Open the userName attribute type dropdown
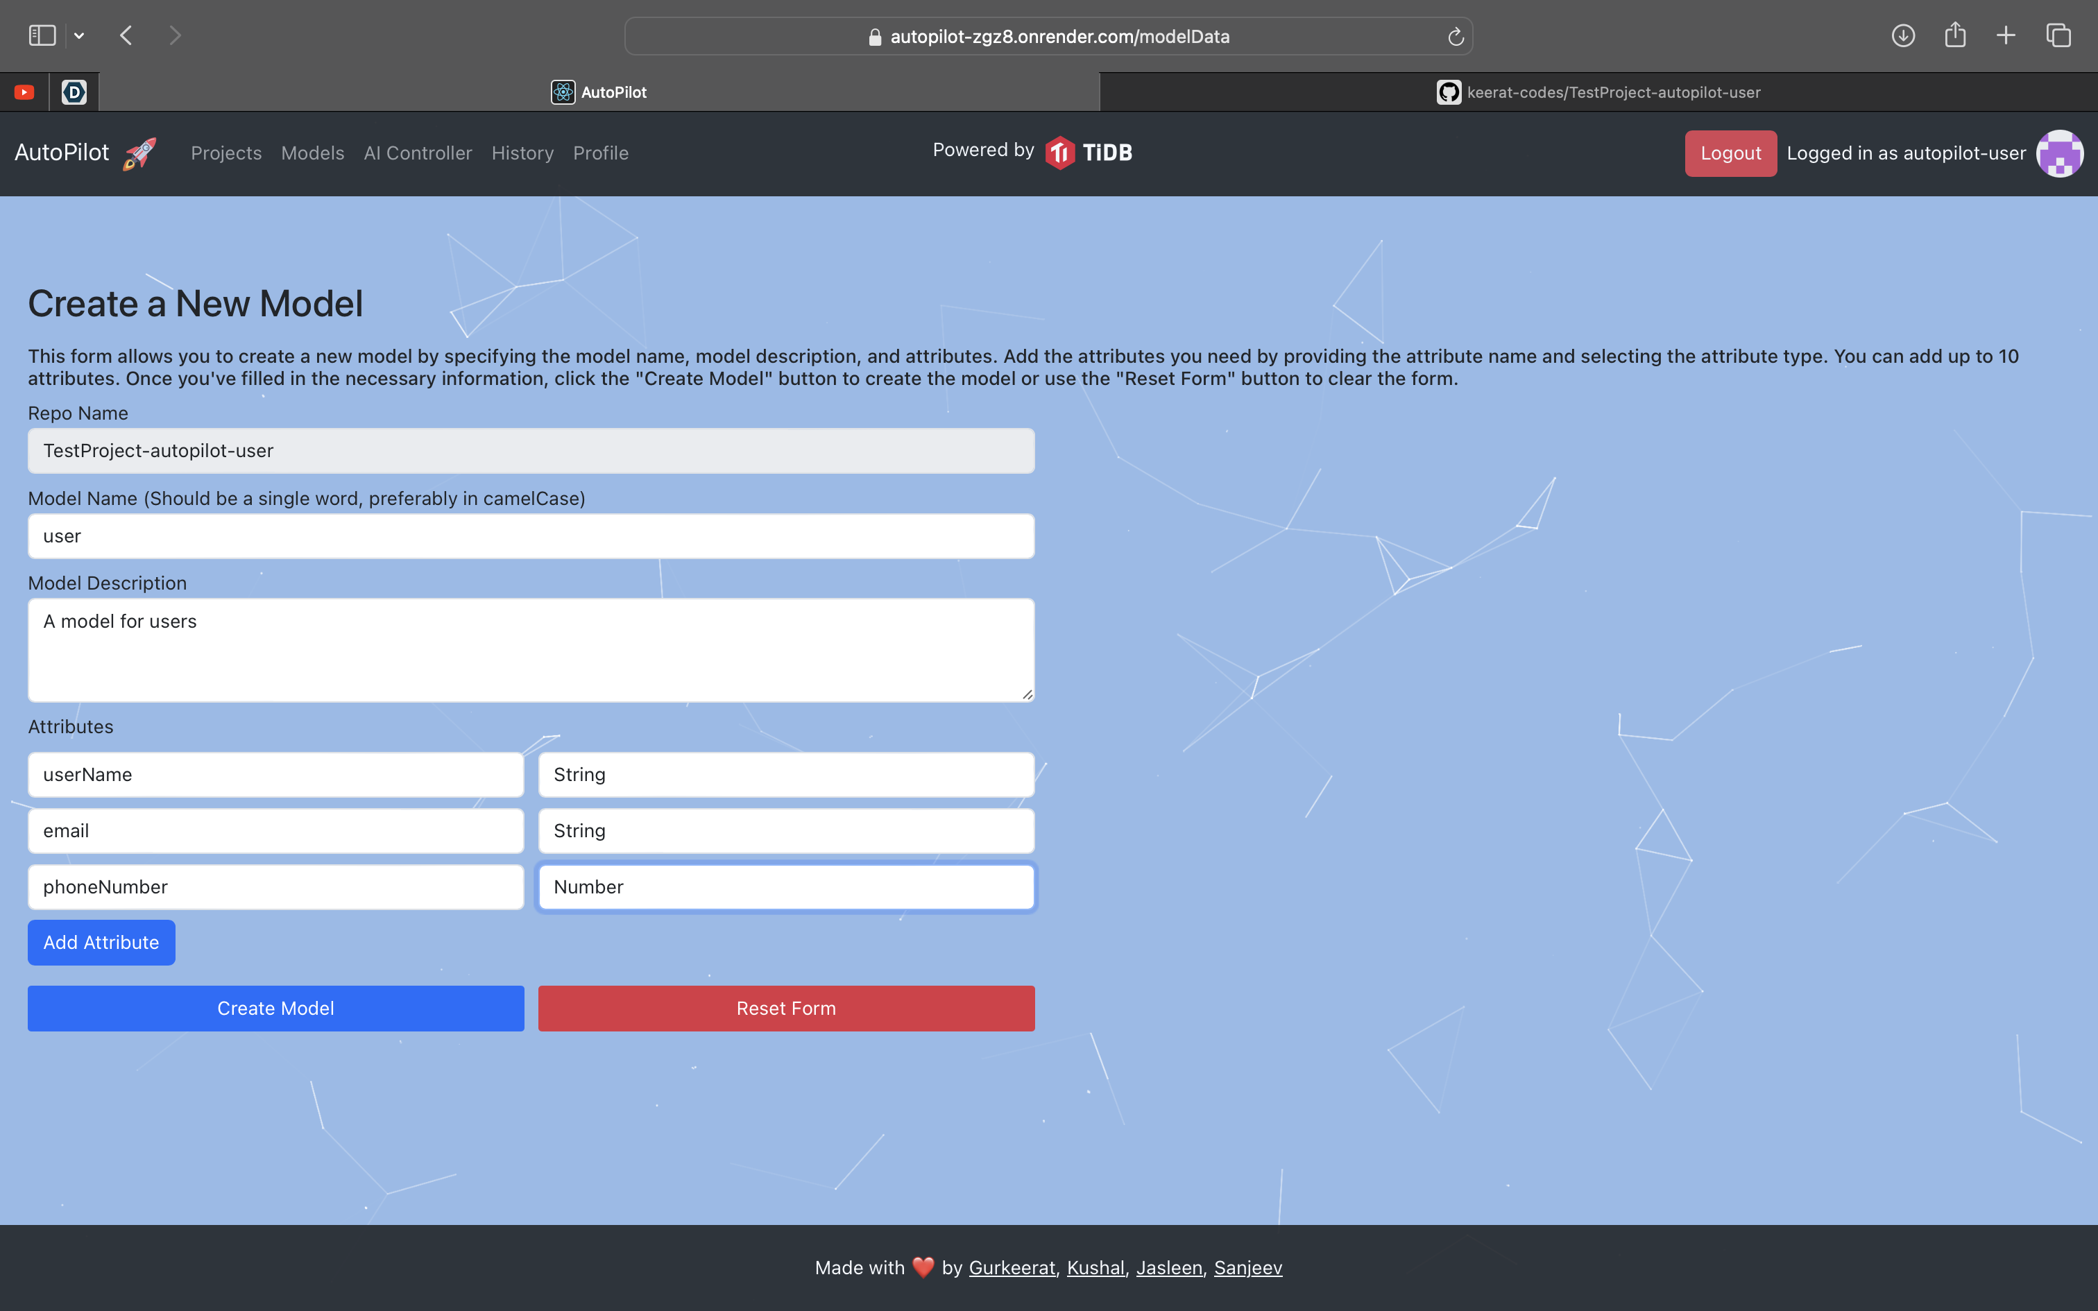This screenshot has width=2098, height=1311. pos(785,774)
